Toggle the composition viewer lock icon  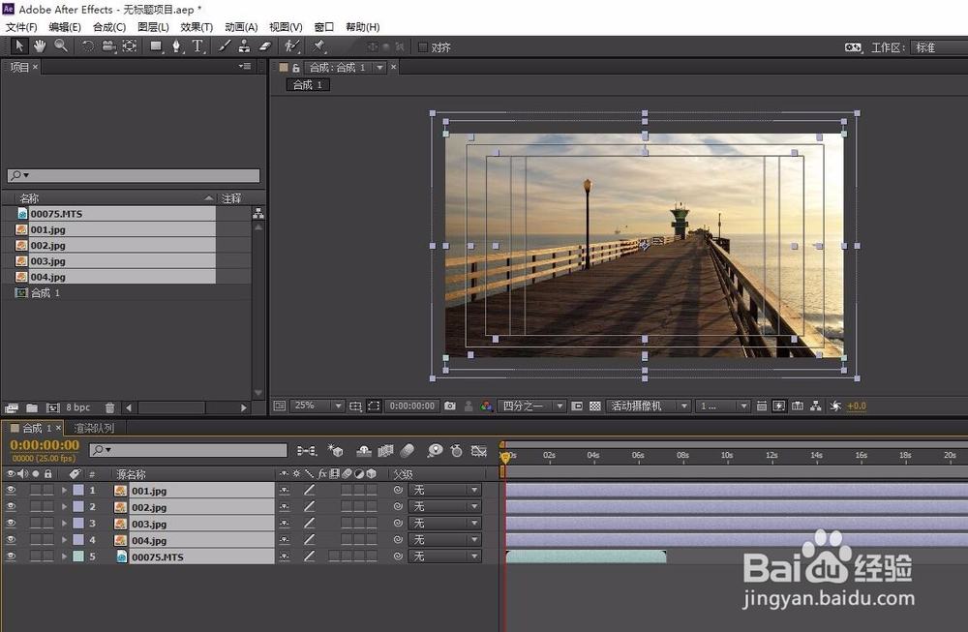click(296, 68)
